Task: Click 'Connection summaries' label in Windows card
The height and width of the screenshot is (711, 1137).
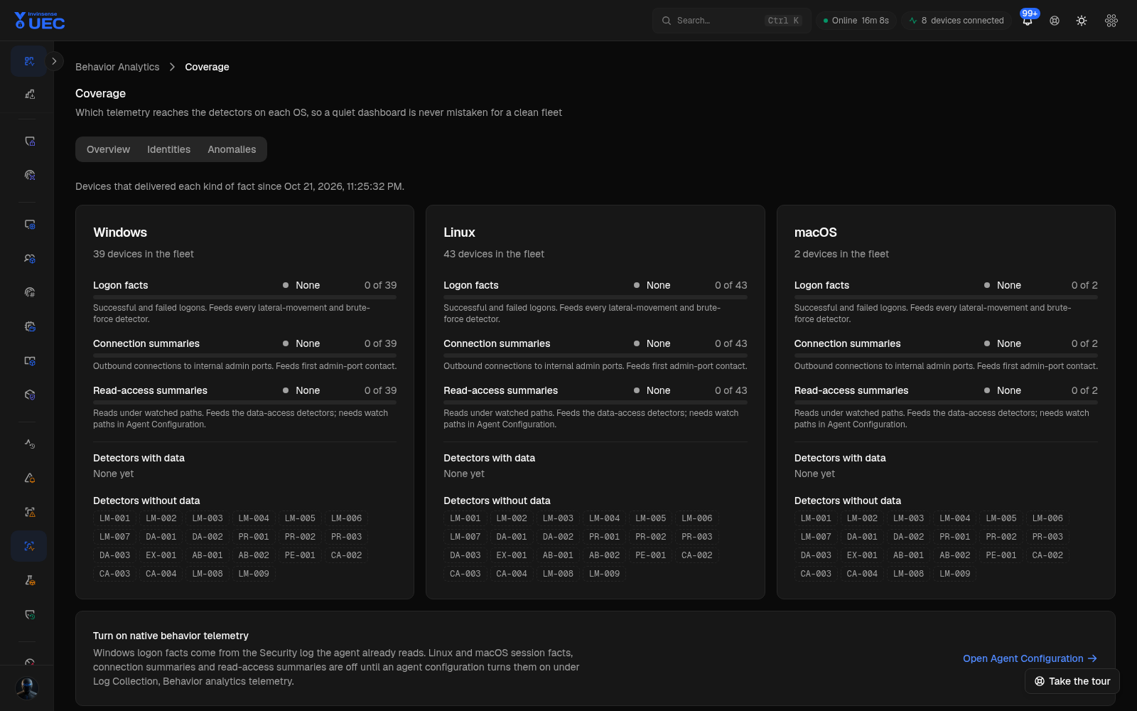Action: coord(146,343)
